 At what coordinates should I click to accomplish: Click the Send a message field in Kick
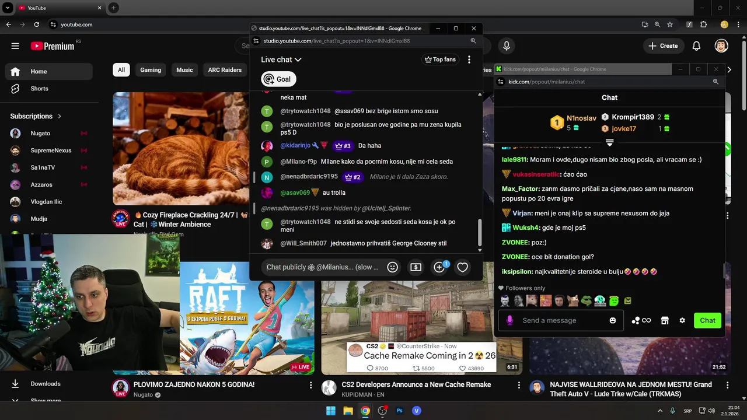pos(560,320)
